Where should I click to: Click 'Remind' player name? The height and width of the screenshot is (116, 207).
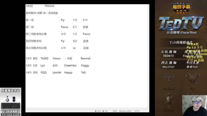click(85, 59)
